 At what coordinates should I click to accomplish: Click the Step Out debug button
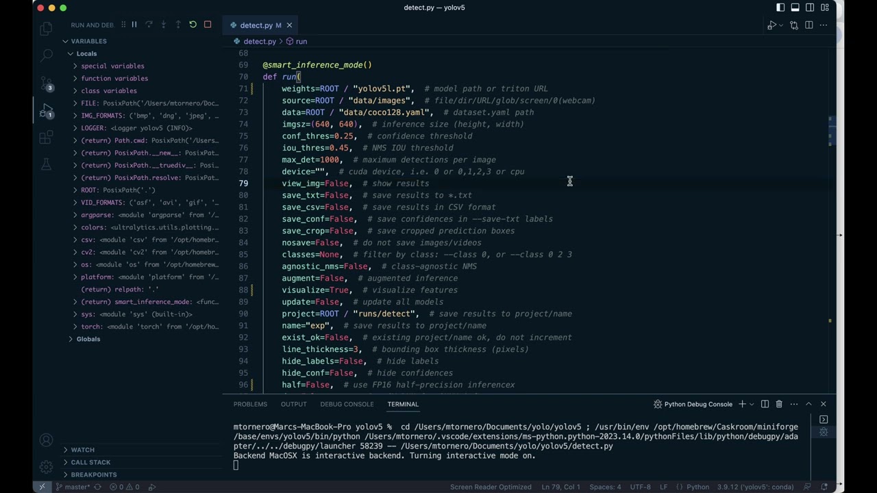178,25
